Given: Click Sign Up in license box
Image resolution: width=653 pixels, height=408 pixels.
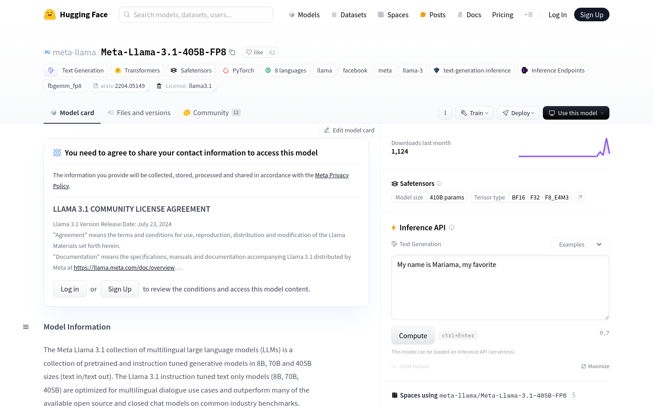Looking at the screenshot, I should click(x=120, y=289).
